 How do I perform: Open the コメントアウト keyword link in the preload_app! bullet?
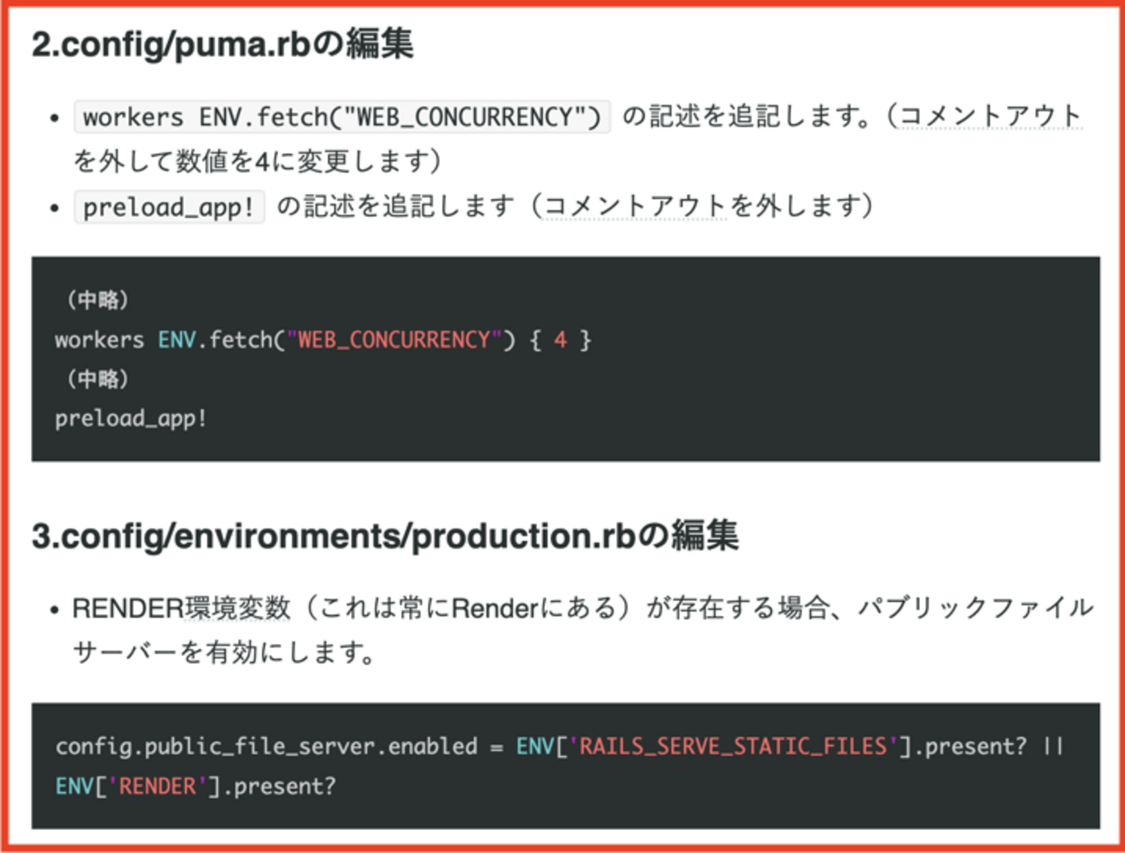pos(634,206)
